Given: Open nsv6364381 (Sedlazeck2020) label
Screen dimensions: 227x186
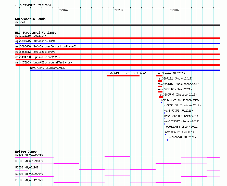Looking at the screenshot, I should tap(126, 73).
